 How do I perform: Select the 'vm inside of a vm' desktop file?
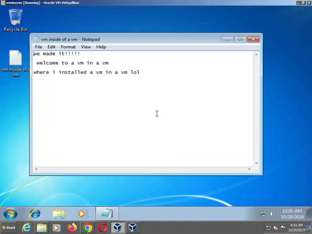point(15,64)
